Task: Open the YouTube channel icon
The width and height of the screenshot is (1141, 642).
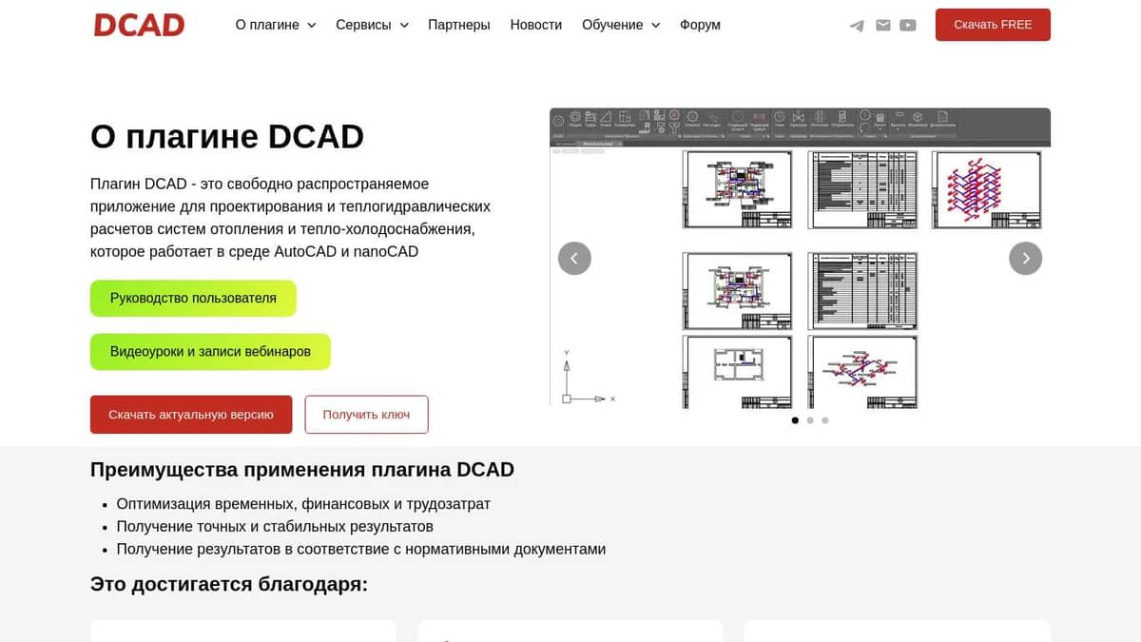Action: click(907, 25)
